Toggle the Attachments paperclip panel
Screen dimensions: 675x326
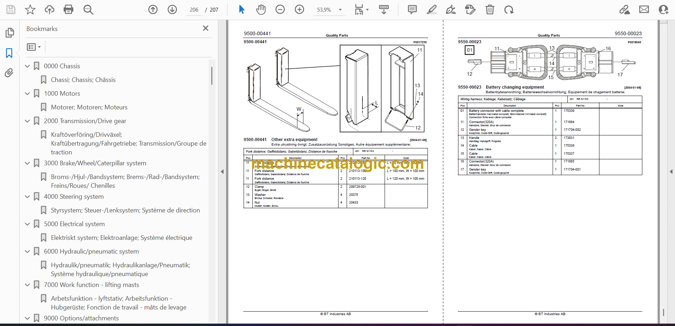[9, 73]
